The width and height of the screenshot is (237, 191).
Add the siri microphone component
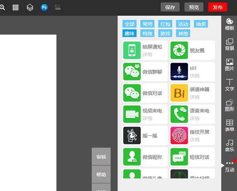coord(192,72)
